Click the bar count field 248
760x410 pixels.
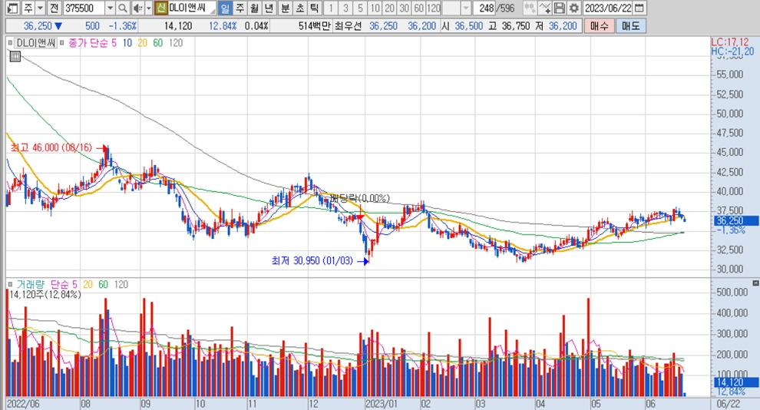pyautogui.click(x=484, y=8)
